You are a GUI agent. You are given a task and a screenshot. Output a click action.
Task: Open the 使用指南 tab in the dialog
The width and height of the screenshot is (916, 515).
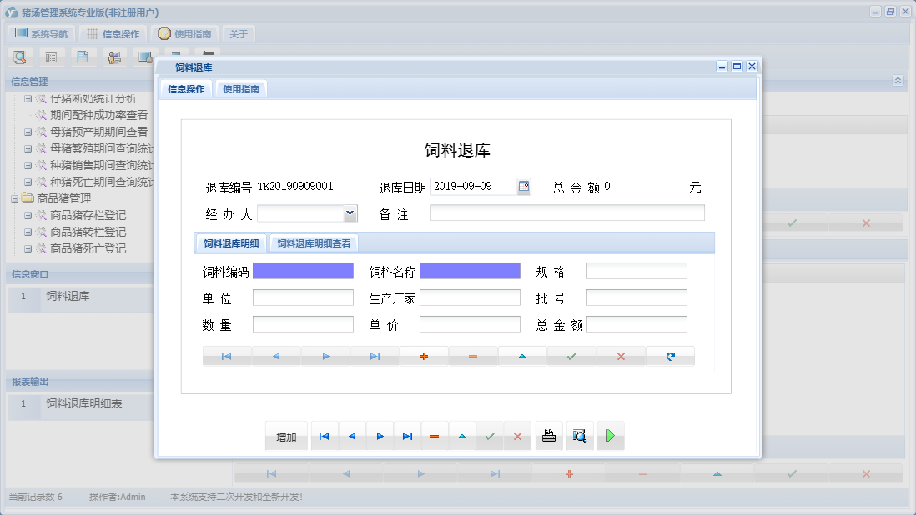[x=241, y=89]
